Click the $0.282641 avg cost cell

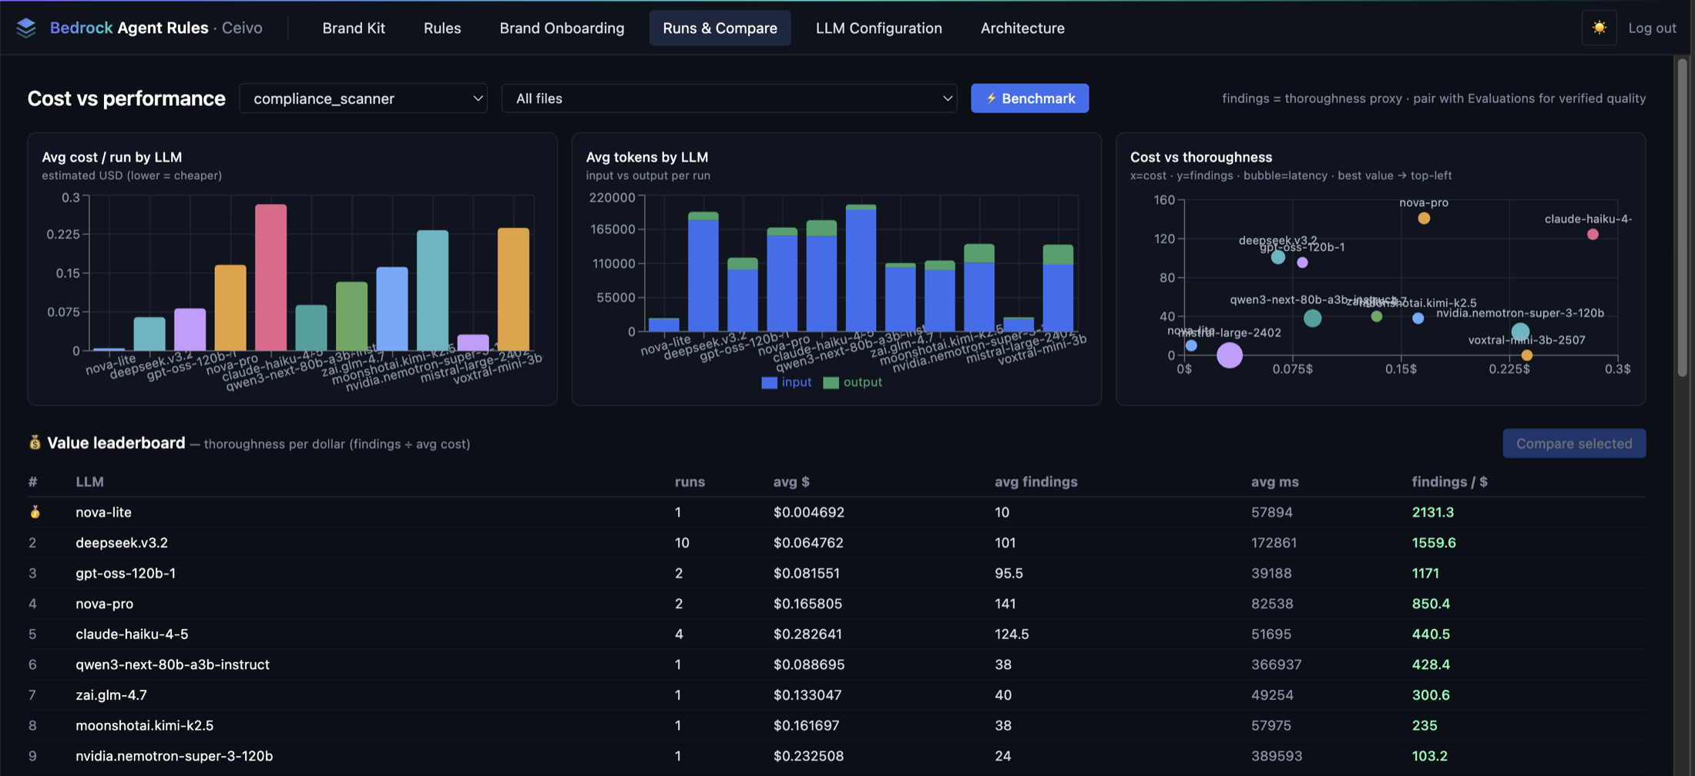[x=807, y=634]
